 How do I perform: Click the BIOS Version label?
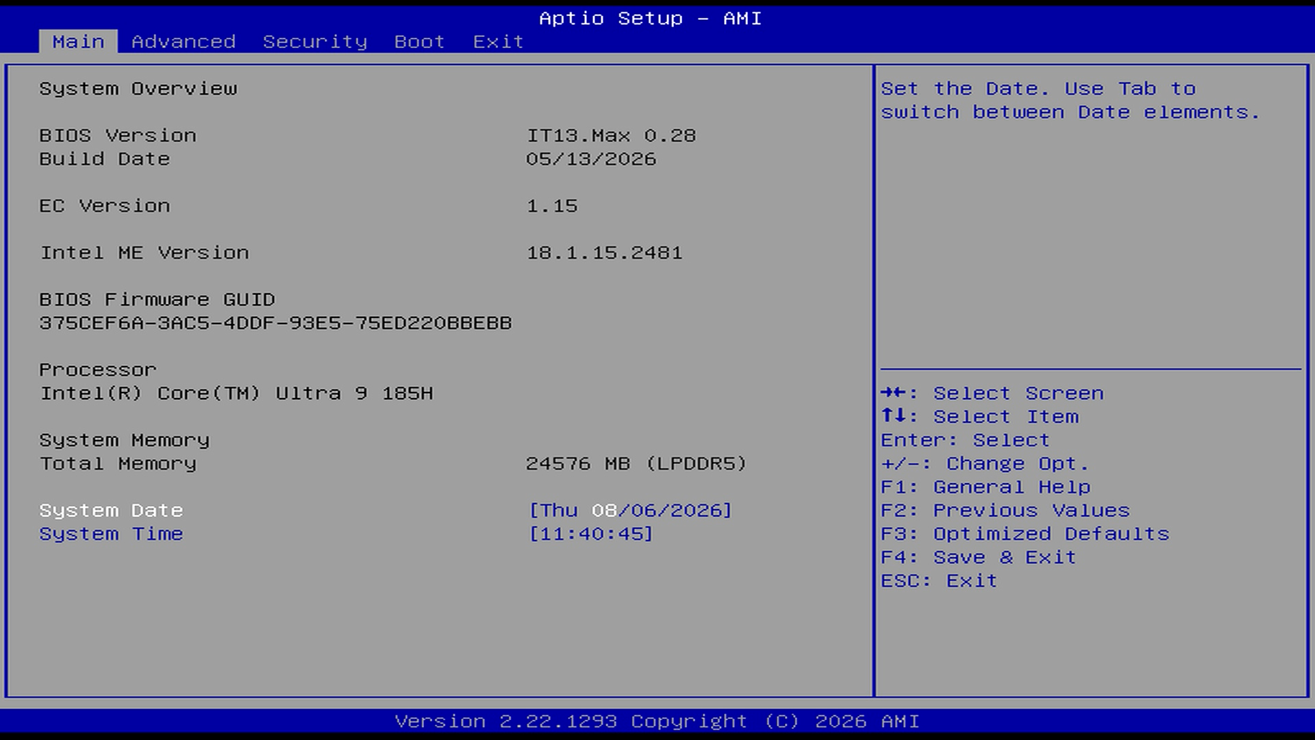click(x=118, y=136)
